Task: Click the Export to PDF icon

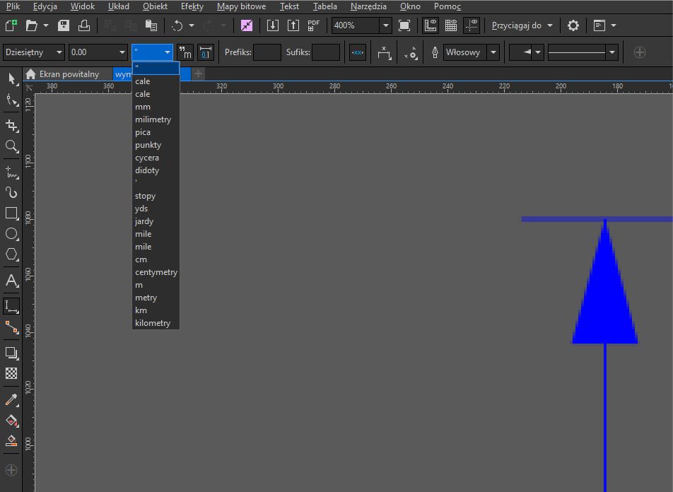Action: (314, 25)
